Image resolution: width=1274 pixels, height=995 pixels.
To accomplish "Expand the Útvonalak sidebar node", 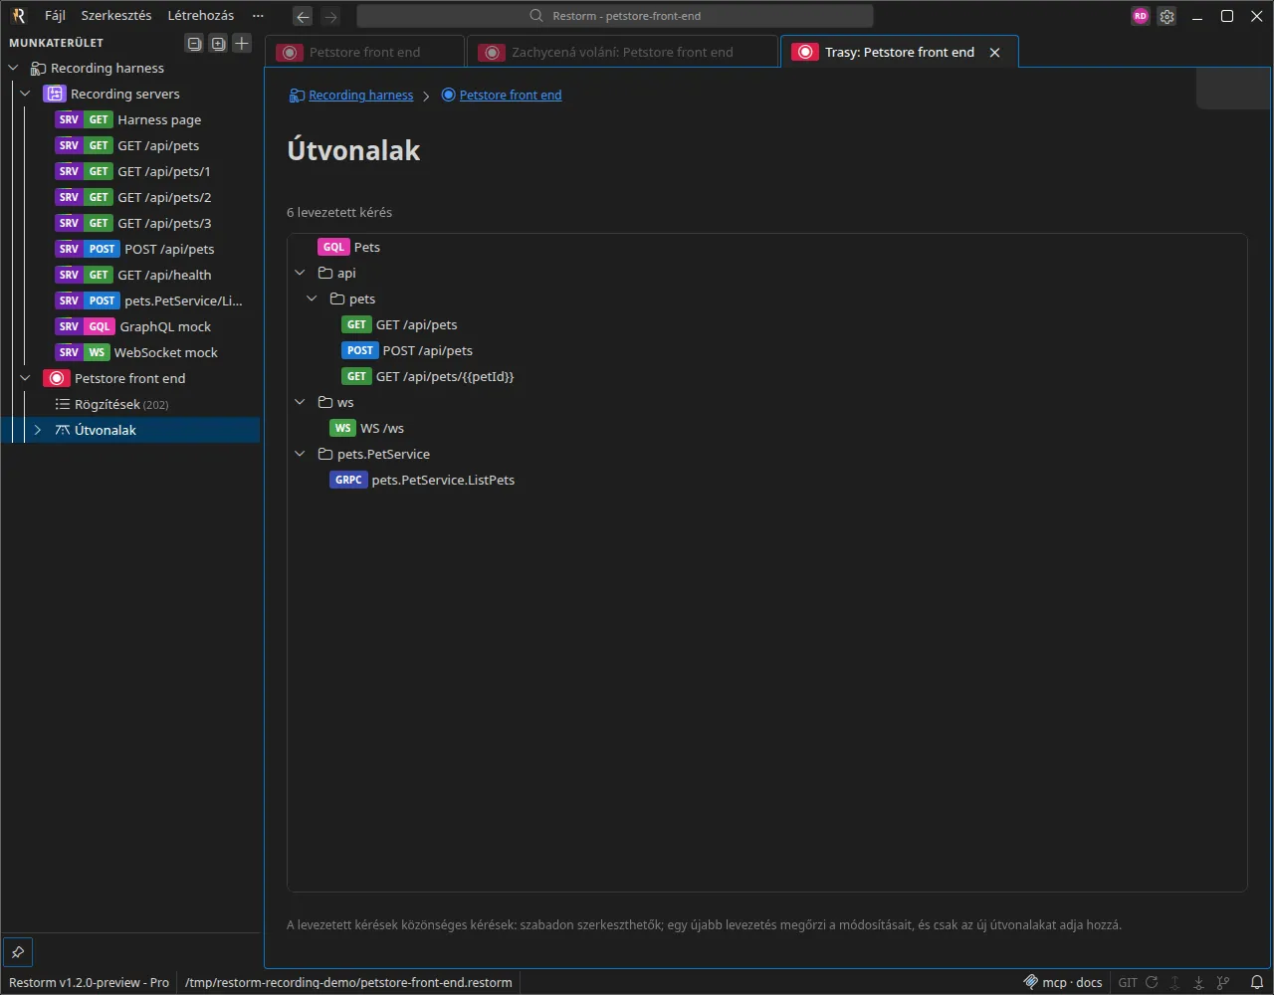I will pos(38,430).
